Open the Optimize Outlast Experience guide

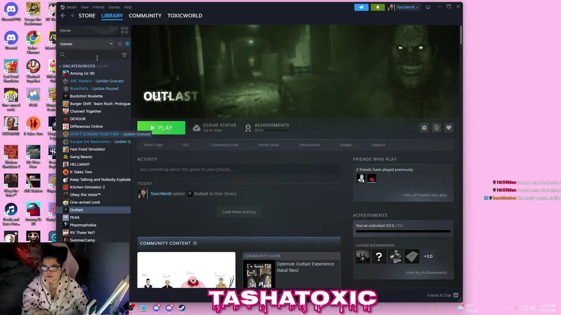pyautogui.click(x=305, y=267)
